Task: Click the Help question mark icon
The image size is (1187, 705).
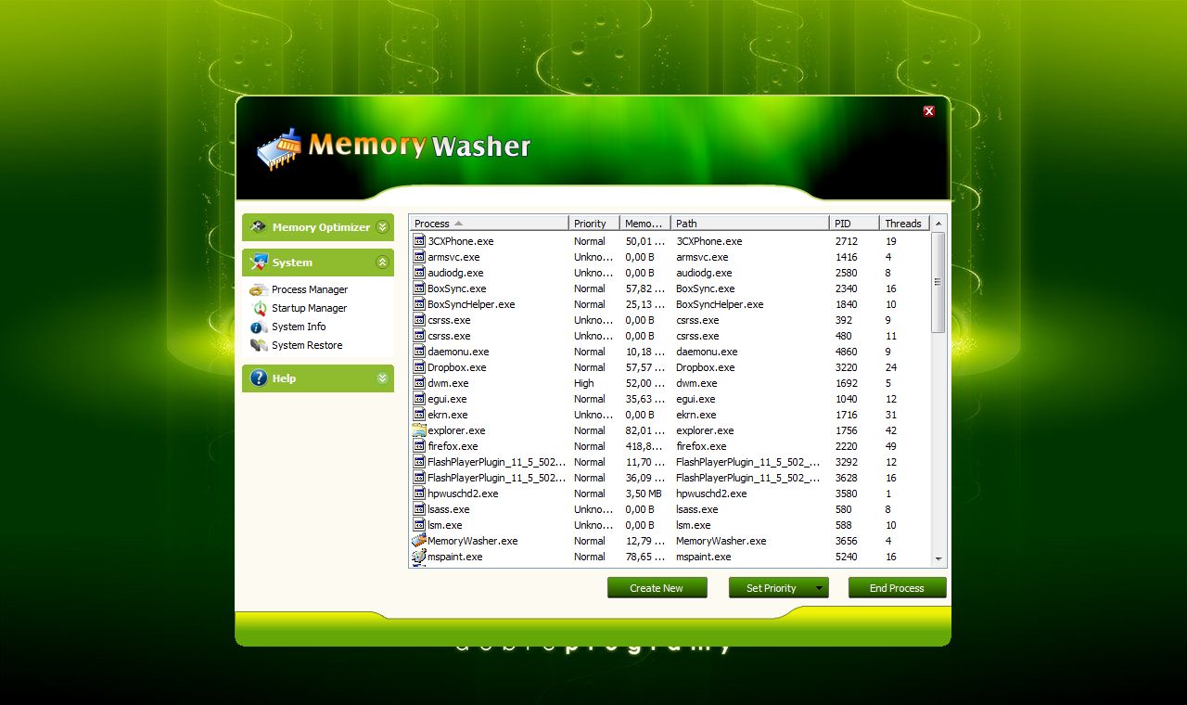Action: tap(259, 378)
